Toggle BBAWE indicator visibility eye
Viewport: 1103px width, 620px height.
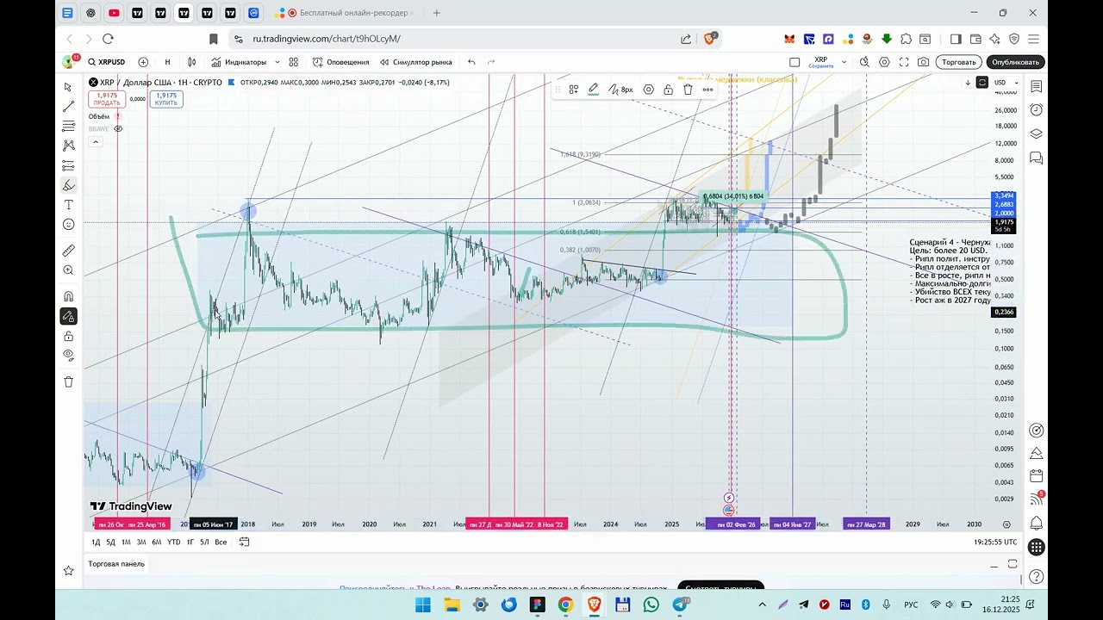118,128
